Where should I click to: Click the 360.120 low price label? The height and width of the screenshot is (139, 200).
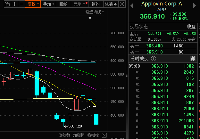[x=75, y=126]
